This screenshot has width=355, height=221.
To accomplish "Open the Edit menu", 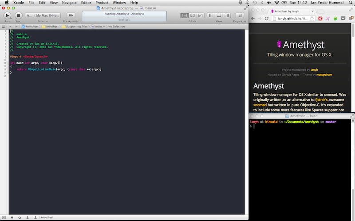I will [x=42, y=3].
